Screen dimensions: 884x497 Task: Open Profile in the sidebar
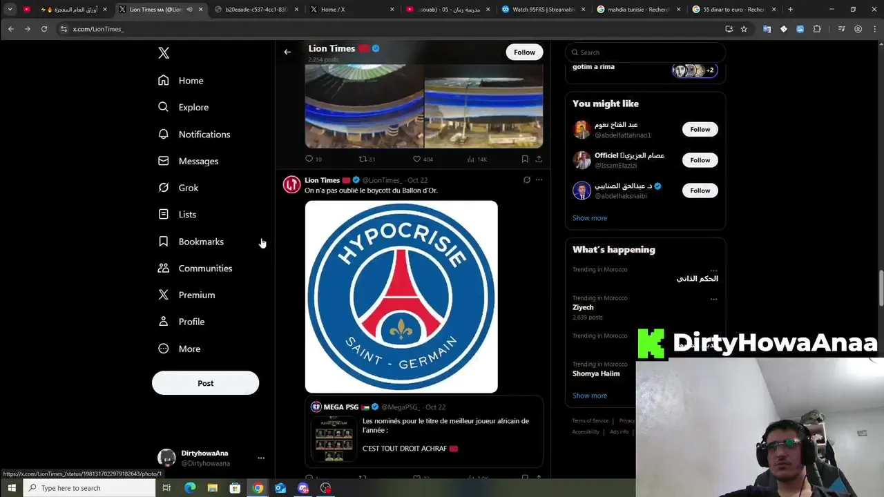181,322
